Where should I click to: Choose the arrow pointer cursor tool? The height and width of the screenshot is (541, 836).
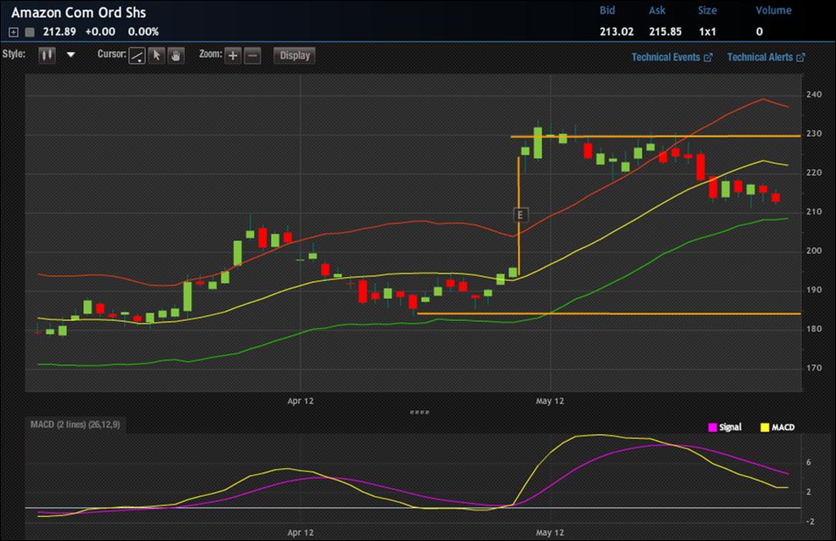(157, 55)
